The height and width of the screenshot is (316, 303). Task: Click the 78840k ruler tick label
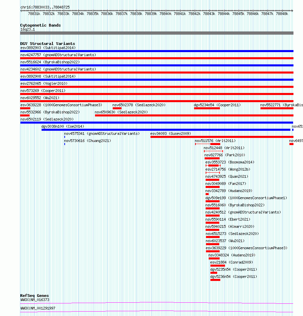[x=165, y=14]
